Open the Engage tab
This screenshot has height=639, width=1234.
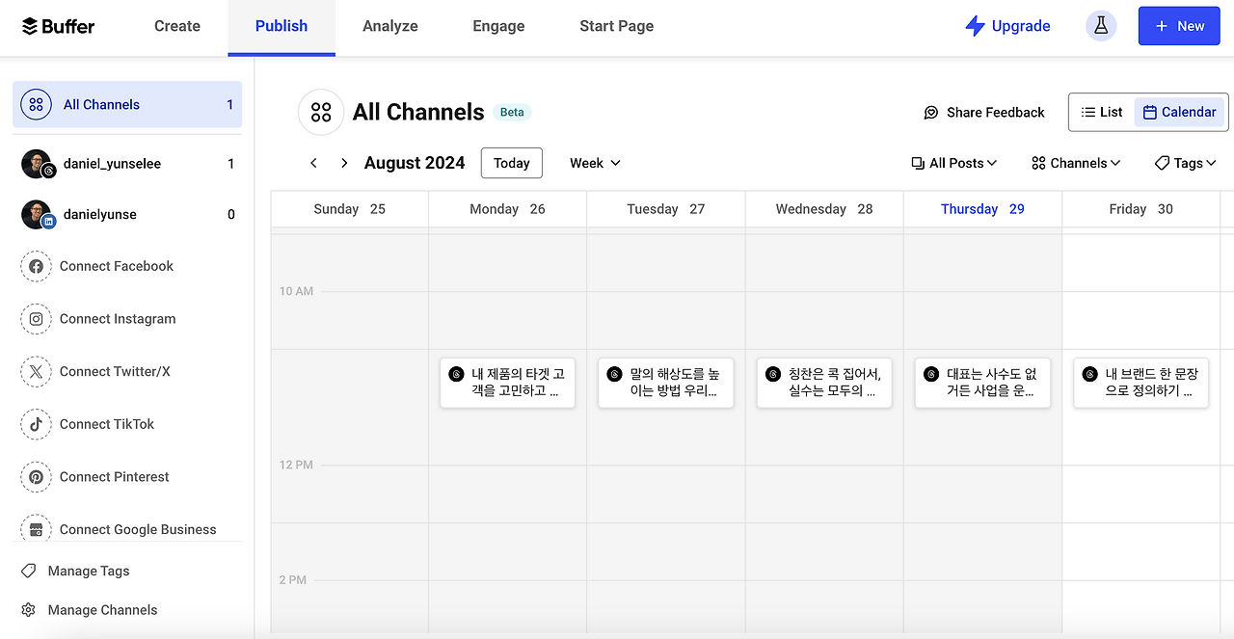pos(498,26)
